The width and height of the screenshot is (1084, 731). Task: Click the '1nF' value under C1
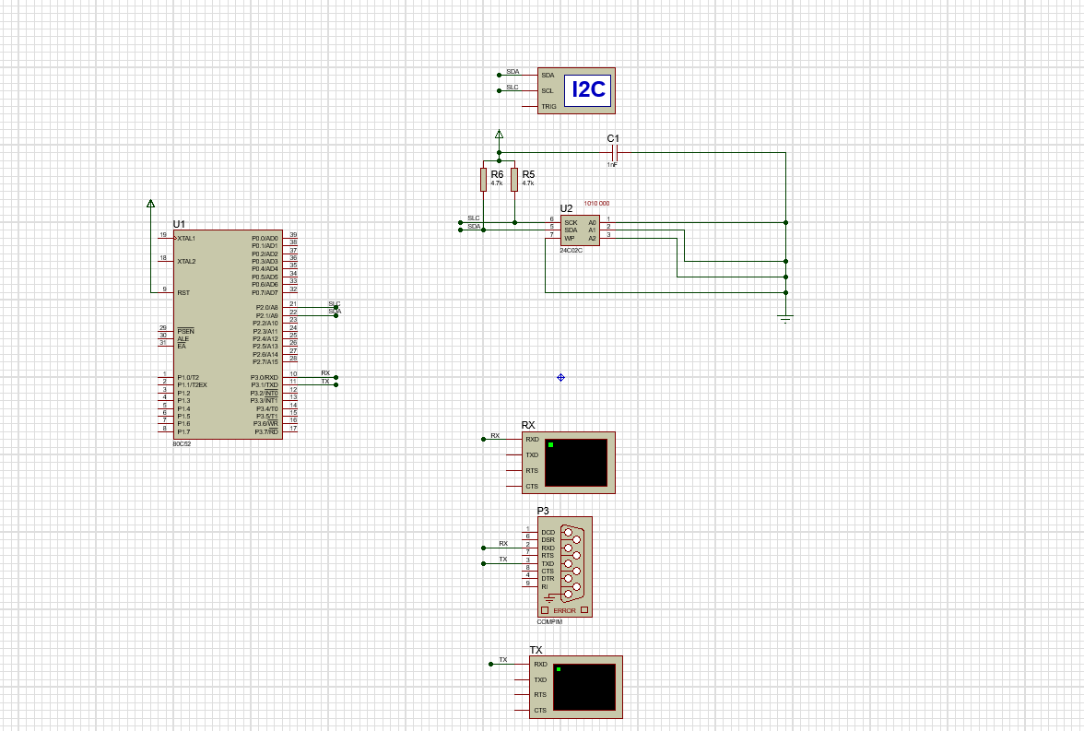coord(612,165)
